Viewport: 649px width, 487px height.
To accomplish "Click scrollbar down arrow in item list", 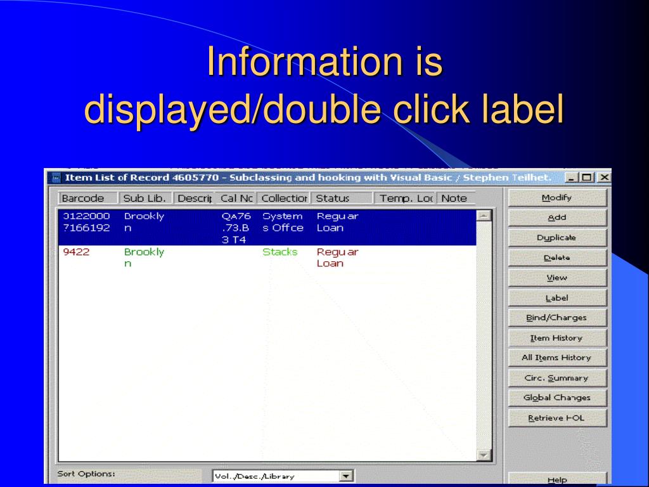I will click(x=484, y=455).
